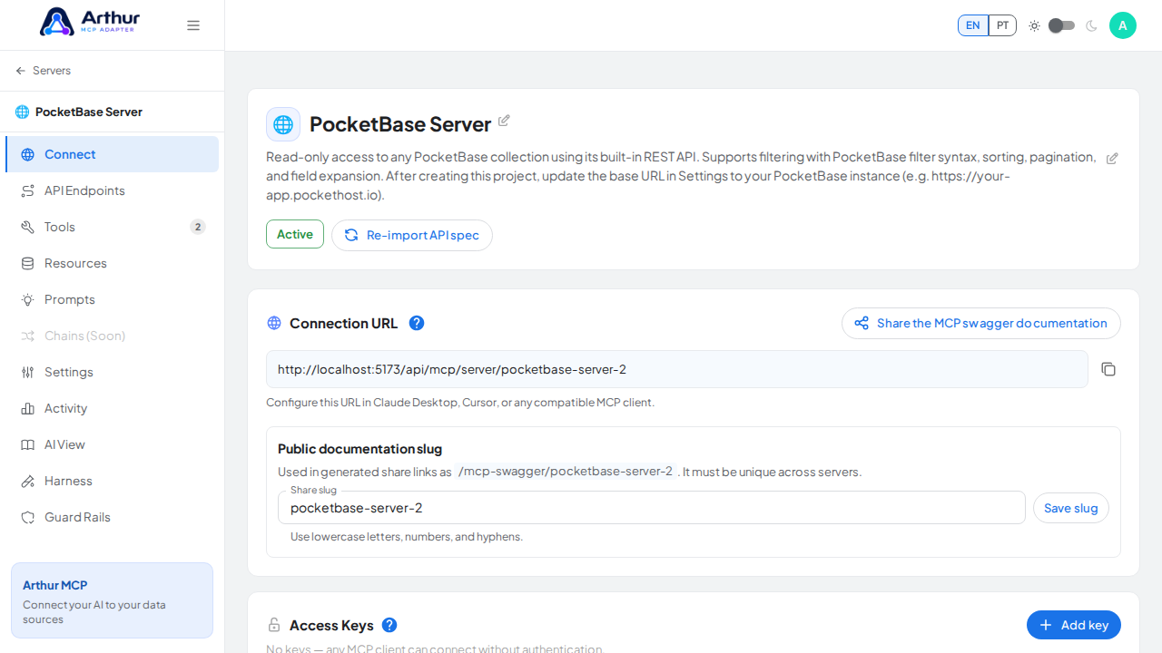Share the MCP swagger documentation
Screen dimensions: 1162x653
coord(981,323)
